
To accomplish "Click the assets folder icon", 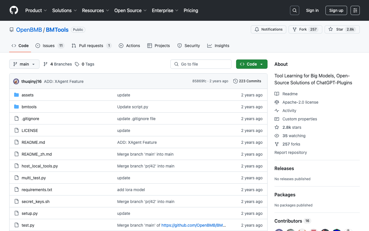I will coord(16,95).
